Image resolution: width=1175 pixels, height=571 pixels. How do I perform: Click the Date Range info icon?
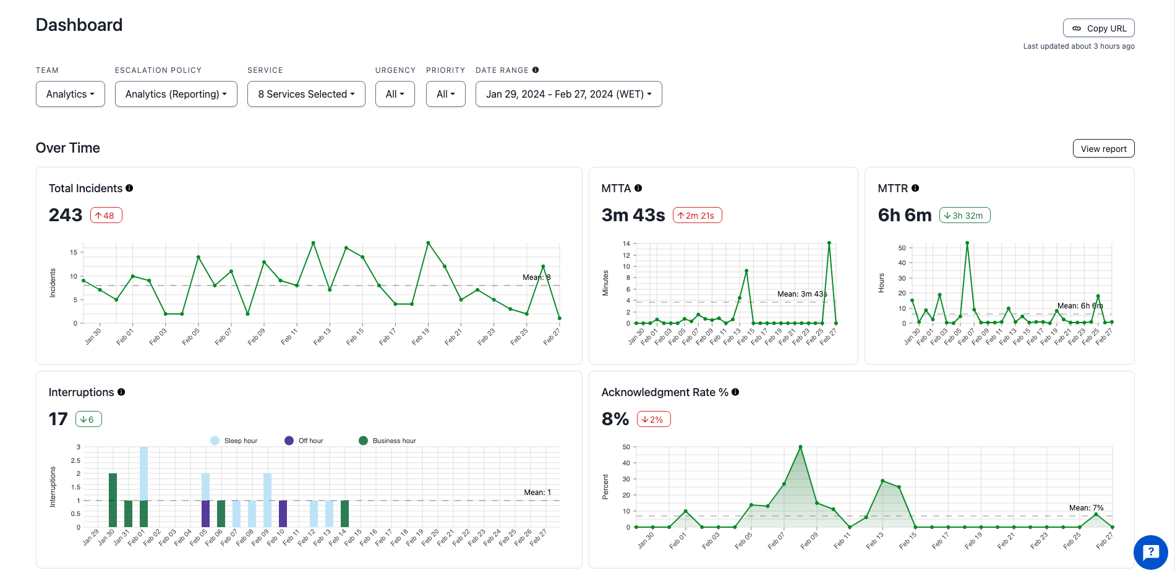pos(535,69)
